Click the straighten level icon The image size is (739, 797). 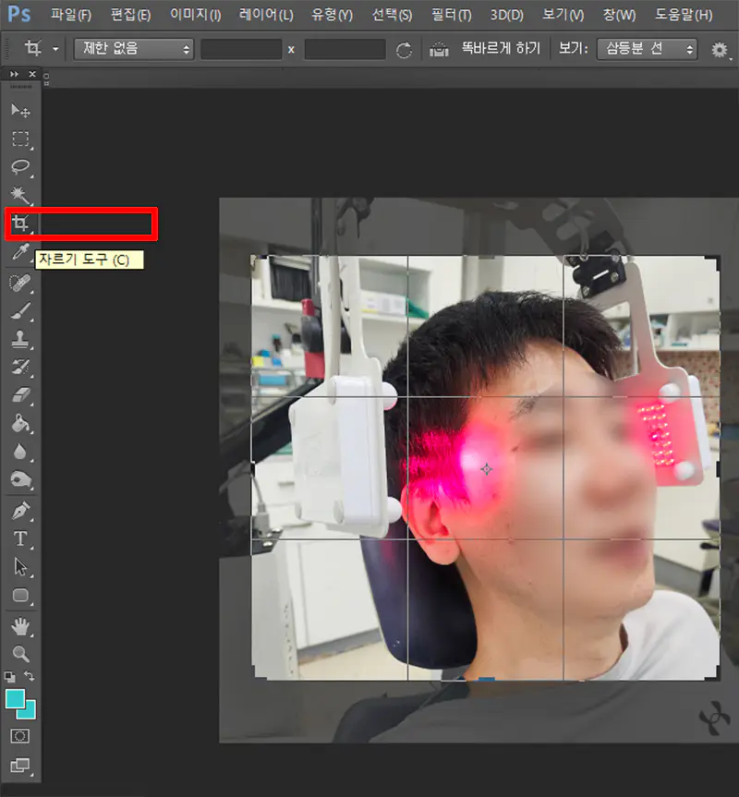pos(439,50)
